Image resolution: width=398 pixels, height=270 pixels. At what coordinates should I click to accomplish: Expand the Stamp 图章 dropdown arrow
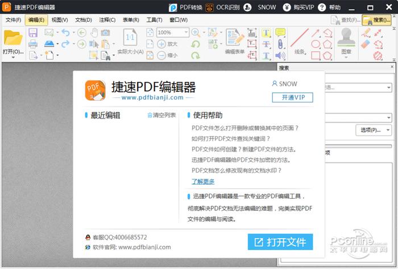[x=346, y=58]
